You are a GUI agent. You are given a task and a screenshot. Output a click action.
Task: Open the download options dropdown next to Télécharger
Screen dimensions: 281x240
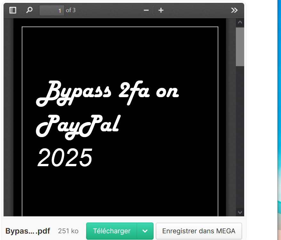(145, 231)
